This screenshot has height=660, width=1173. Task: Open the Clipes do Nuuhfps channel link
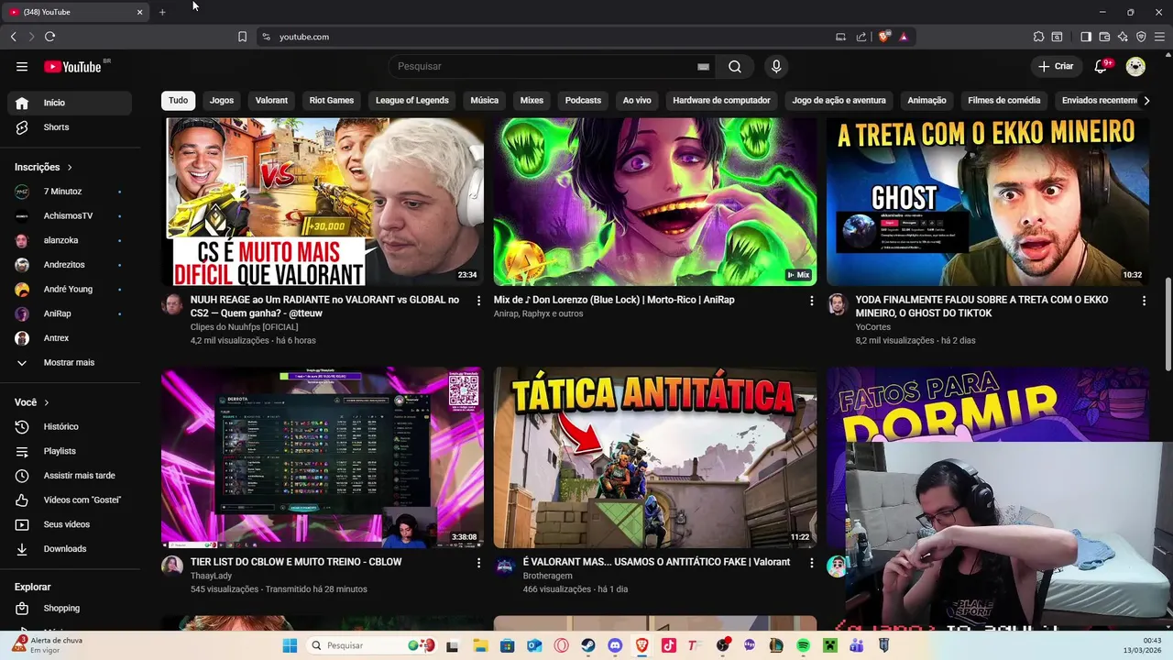(x=244, y=327)
